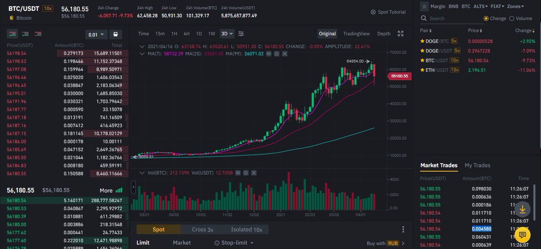Unfavorite DOGE/USDT using its star
Screen dimensions: 541x249
click(x=422, y=51)
